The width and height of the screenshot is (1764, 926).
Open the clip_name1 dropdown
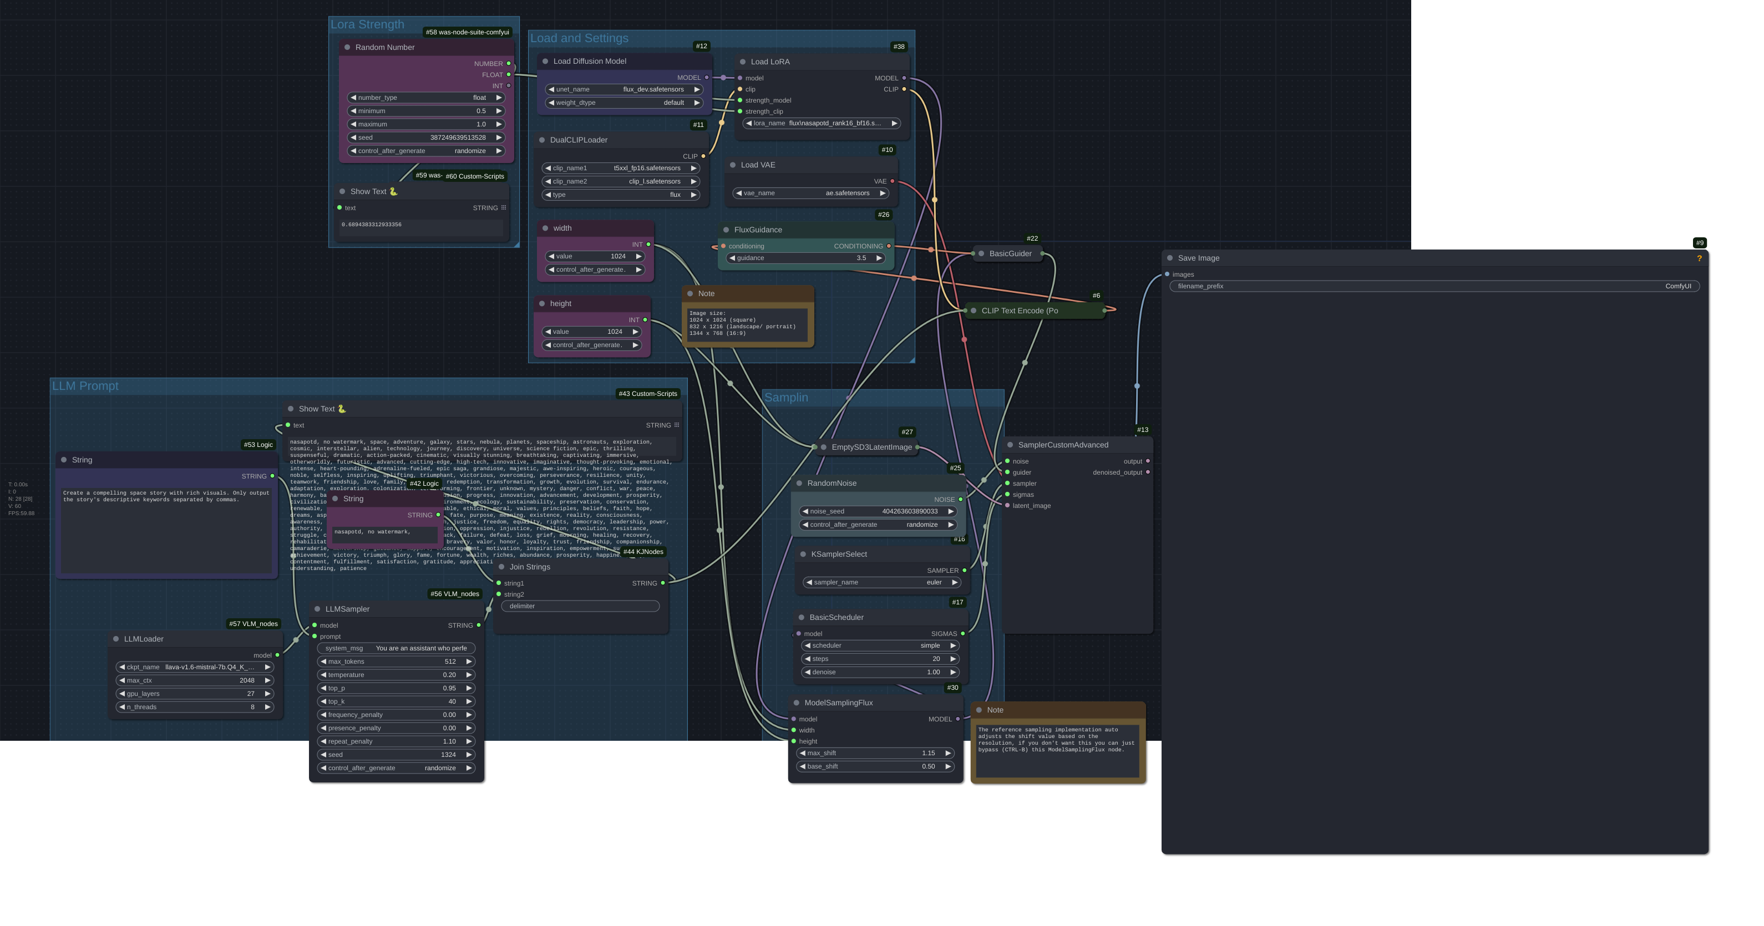[620, 169]
